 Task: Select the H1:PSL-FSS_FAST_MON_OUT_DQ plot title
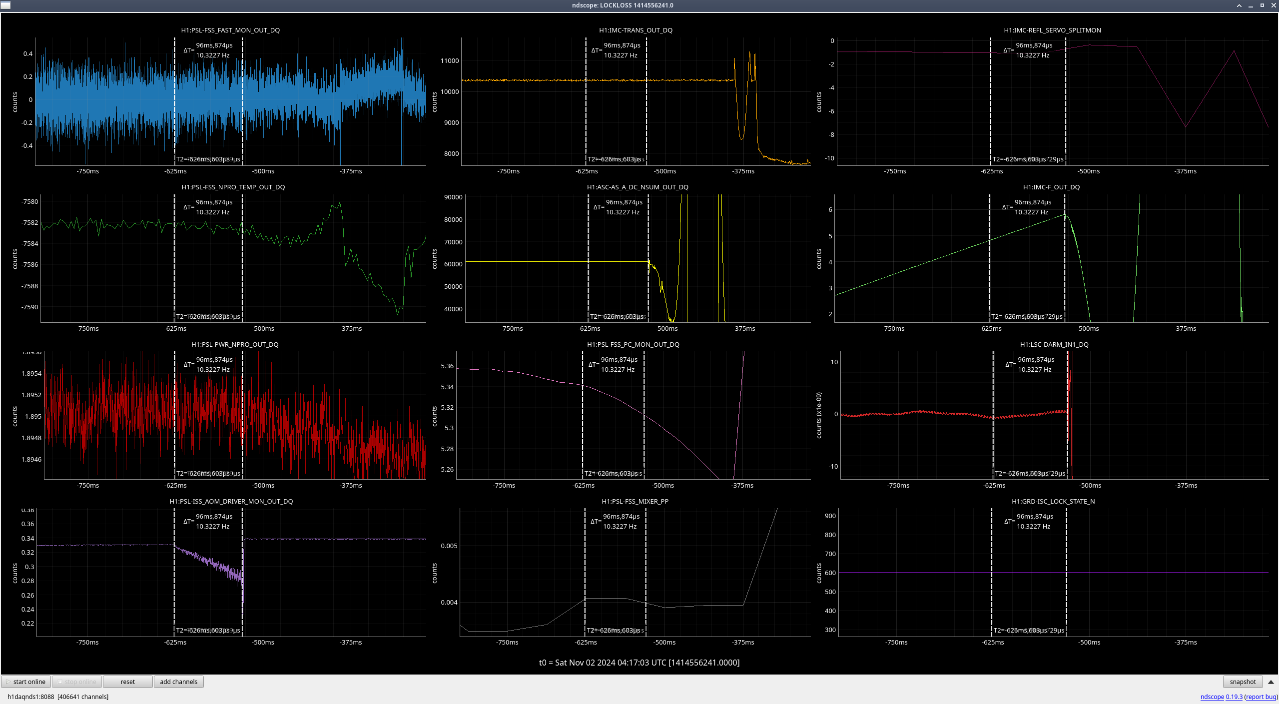tap(230, 30)
